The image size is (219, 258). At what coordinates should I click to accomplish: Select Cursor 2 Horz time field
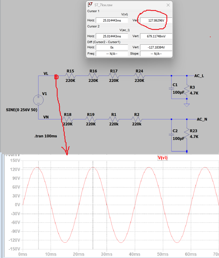(x=112, y=36)
